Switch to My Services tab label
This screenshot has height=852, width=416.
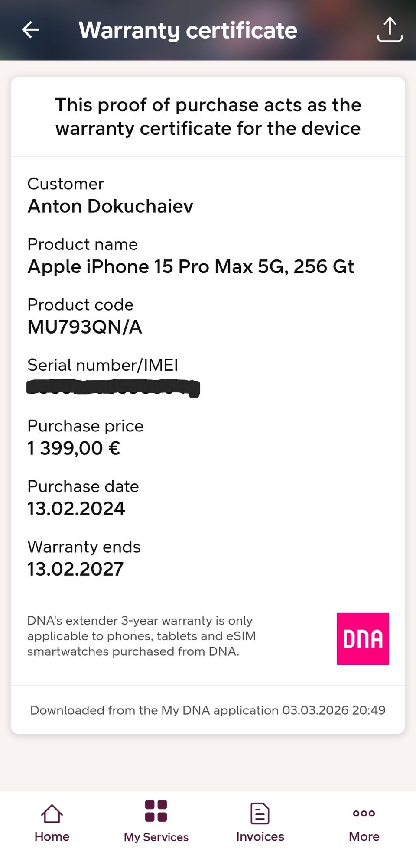tap(156, 837)
